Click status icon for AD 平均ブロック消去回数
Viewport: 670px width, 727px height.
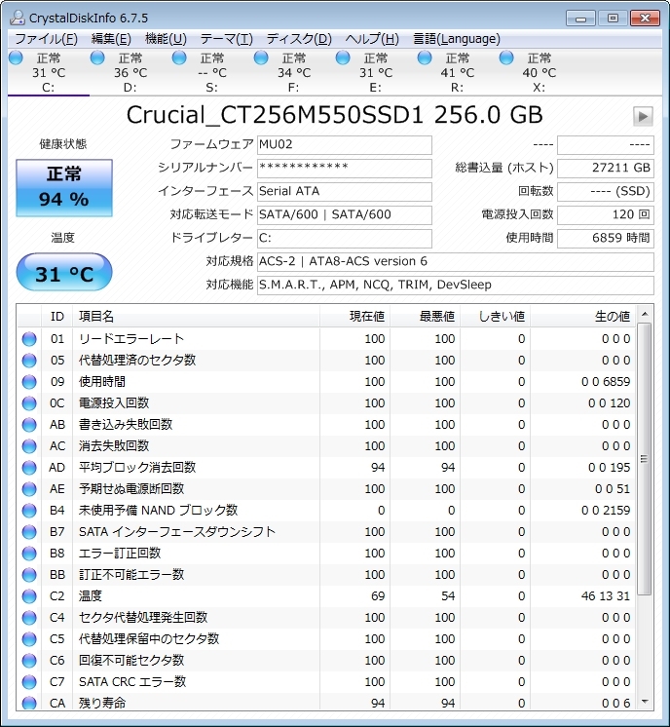tap(29, 468)
